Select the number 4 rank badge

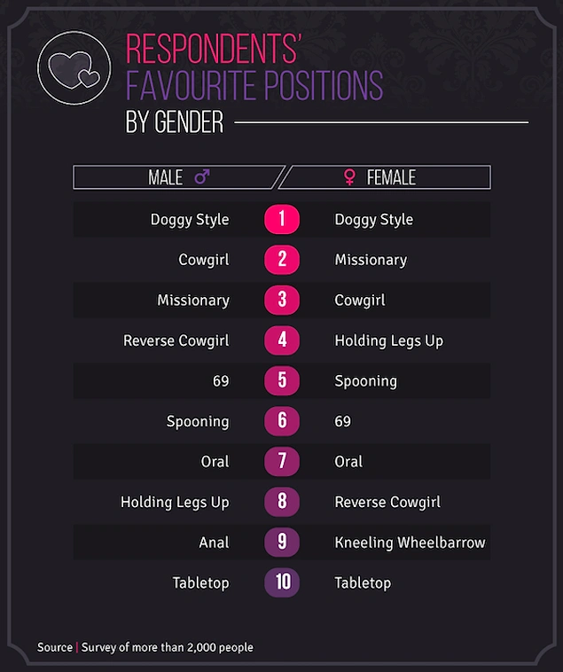tap(282, 340)
